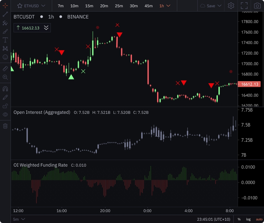Toggle lock all drawings
The height and width of the screenshot is (223, 264).
[5, 106]
